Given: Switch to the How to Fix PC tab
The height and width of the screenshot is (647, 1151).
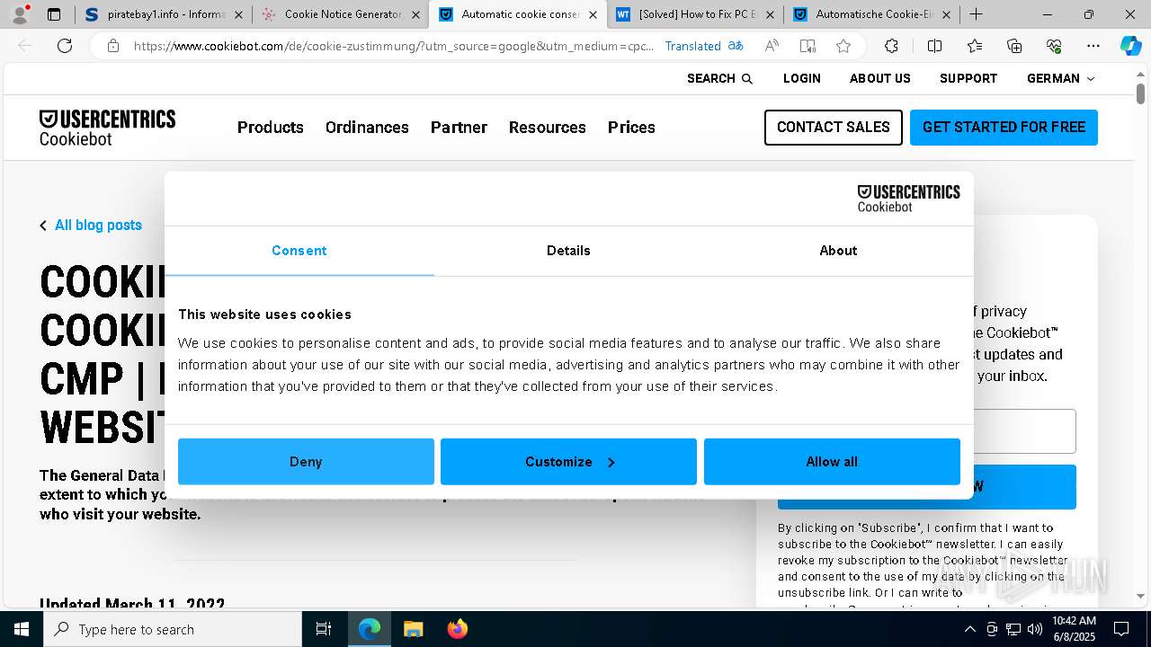Looking at the screenshot, I should 695,14.
